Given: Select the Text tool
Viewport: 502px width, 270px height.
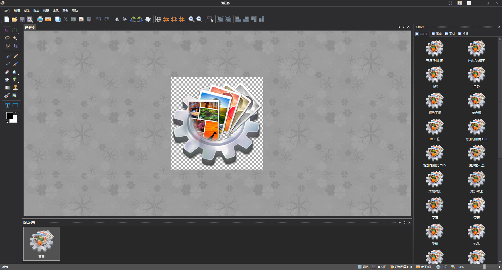Looking at the screenshot, I should [x=7, y=105].
